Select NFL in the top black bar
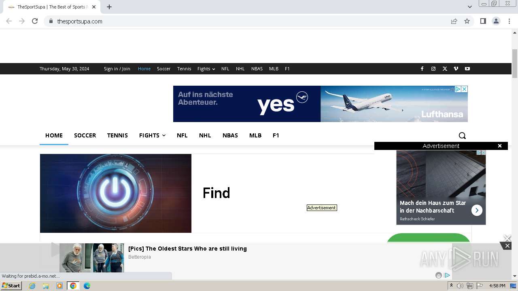 225,69
